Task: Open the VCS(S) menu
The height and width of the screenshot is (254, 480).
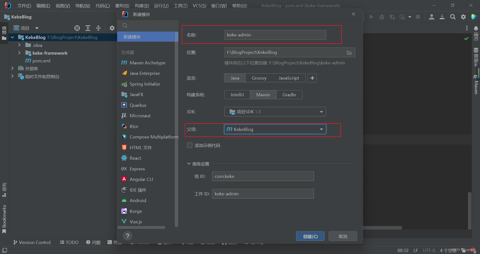Action: click(x=199, y=5)
